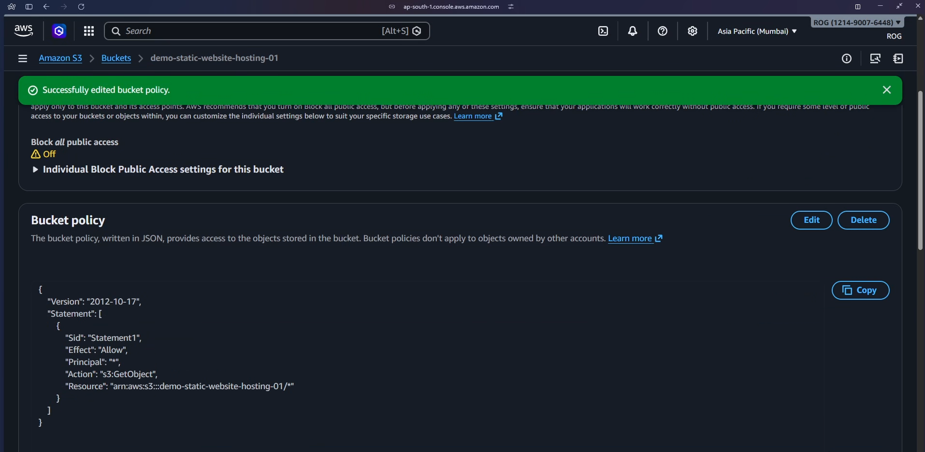This screenshot has height=452, width=925.
Task: Focus the AWS search field
Action: point(251,31)
